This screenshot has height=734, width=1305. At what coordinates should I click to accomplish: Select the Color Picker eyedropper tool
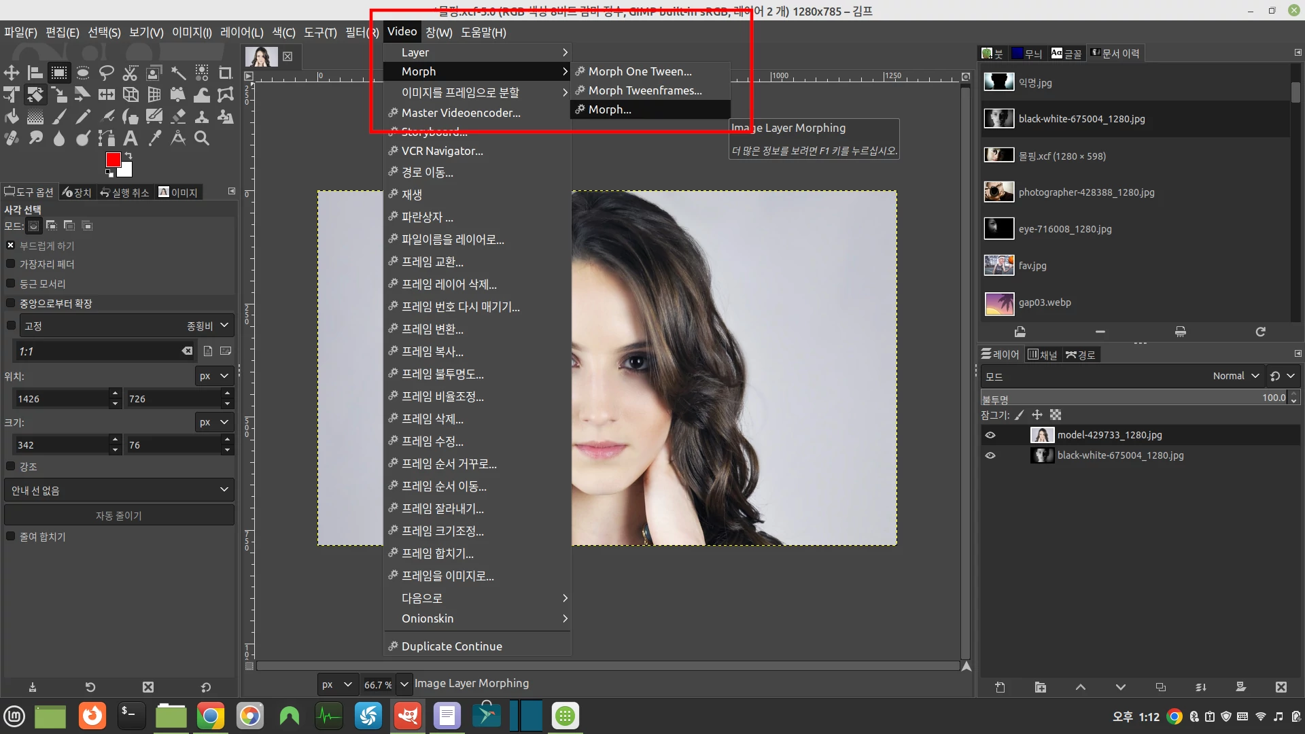click(154, 138)
